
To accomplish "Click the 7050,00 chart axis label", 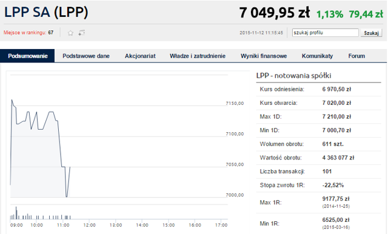I will [x=235, y=164].
